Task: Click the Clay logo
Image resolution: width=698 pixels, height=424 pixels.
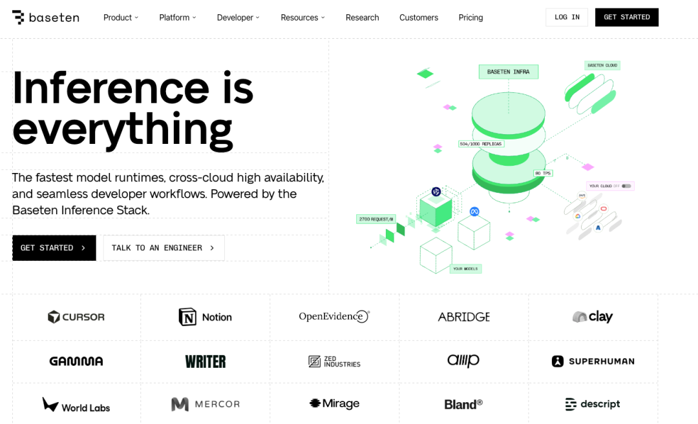Action: click(593, 316)
